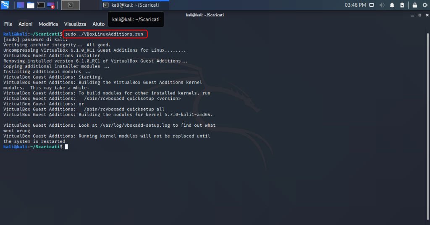Click the 'Uncompressing VirtualBox 6.1.0_RC1' line
430x225 pixels.
coord(94,50)
